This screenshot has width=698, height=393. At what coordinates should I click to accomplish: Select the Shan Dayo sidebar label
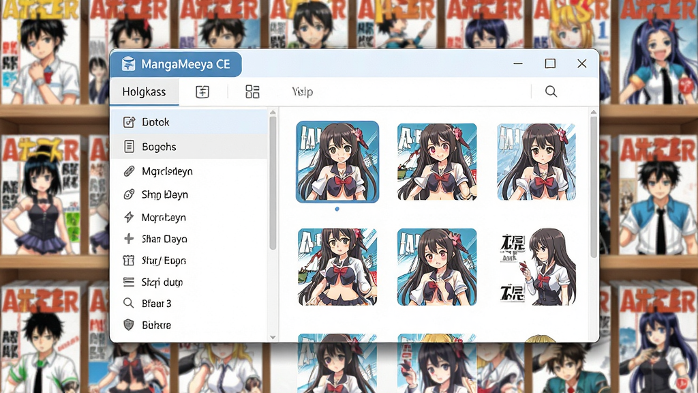coord(164,239)
